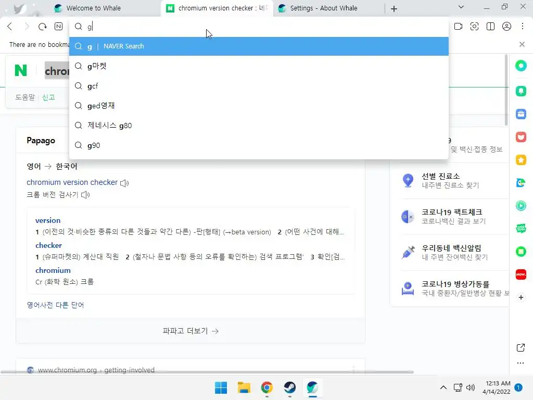The image size is (533, 400).
Task: Open the blue briefcase sidebar icon
Action: tap(521, 114)
